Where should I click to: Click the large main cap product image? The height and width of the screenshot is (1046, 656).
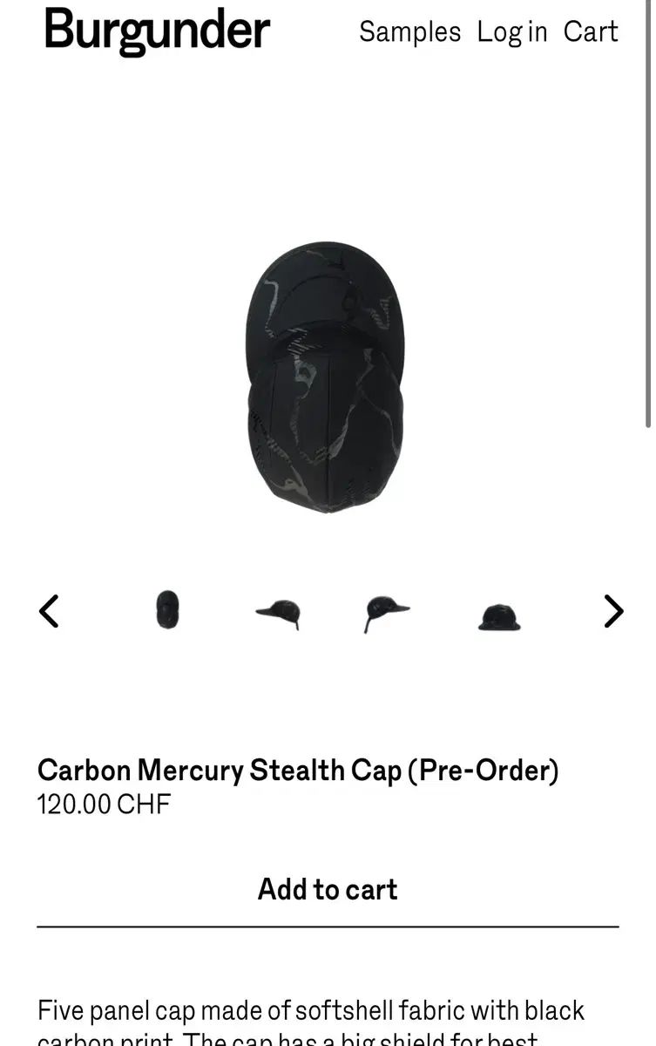325,377
